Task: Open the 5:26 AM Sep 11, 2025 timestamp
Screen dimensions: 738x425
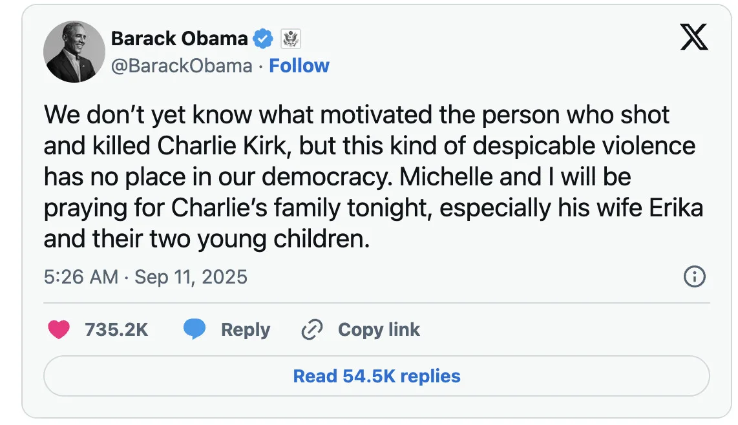Action: click(x=145, y=277)
